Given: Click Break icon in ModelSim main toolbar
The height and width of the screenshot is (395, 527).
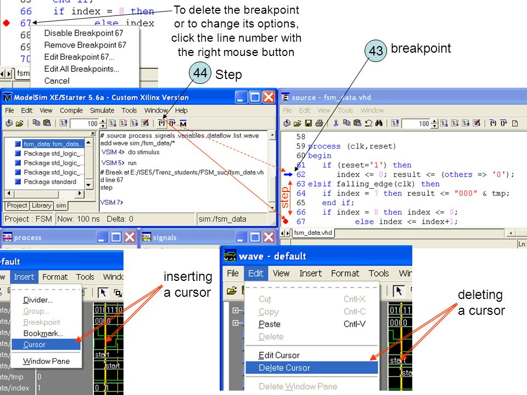Looking at the screenshot, I should click(x=145, y=123).
